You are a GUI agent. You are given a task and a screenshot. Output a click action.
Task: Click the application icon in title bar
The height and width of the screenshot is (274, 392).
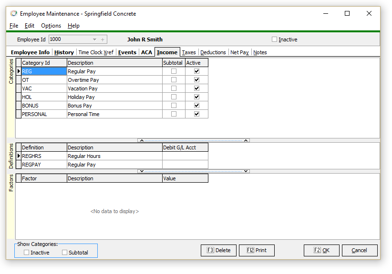tap(13, 14)
